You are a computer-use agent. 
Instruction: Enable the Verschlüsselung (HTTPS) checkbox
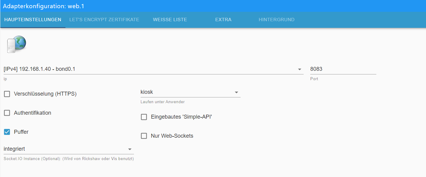[7, 94]
